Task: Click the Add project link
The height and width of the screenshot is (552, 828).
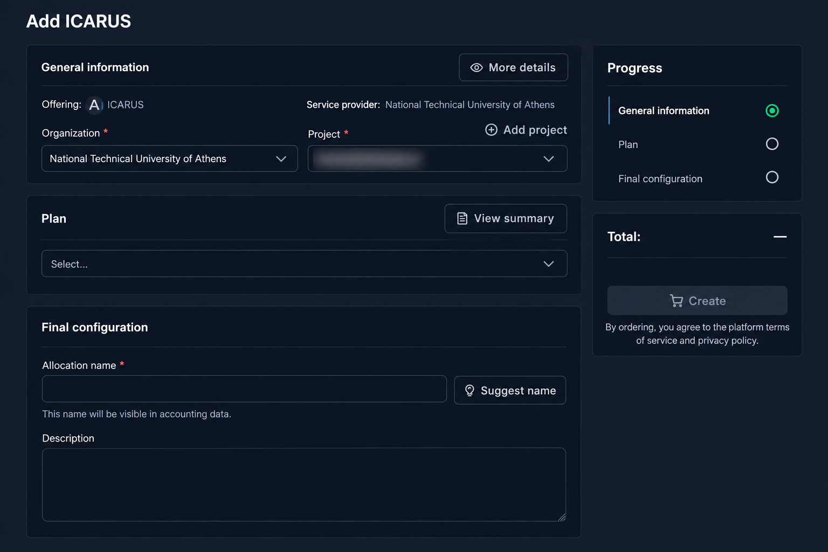Action: 526,130
